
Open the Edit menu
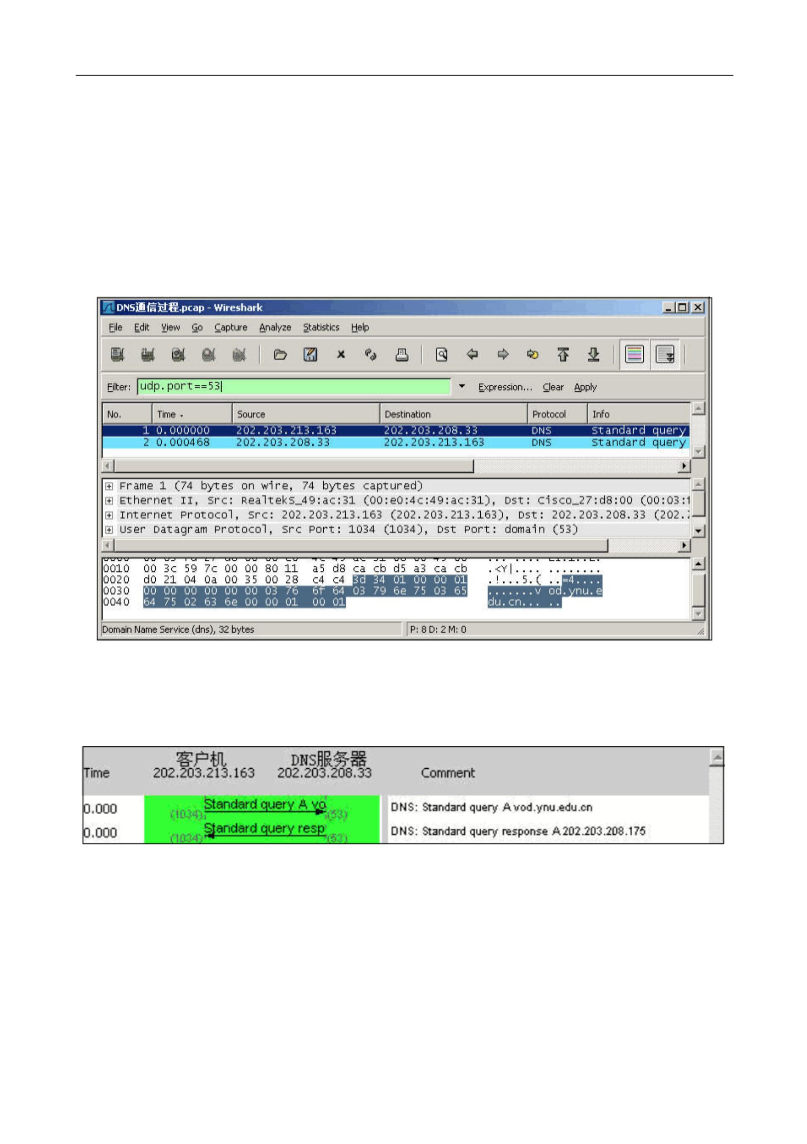pyautogui.click(x=141, y=327)
